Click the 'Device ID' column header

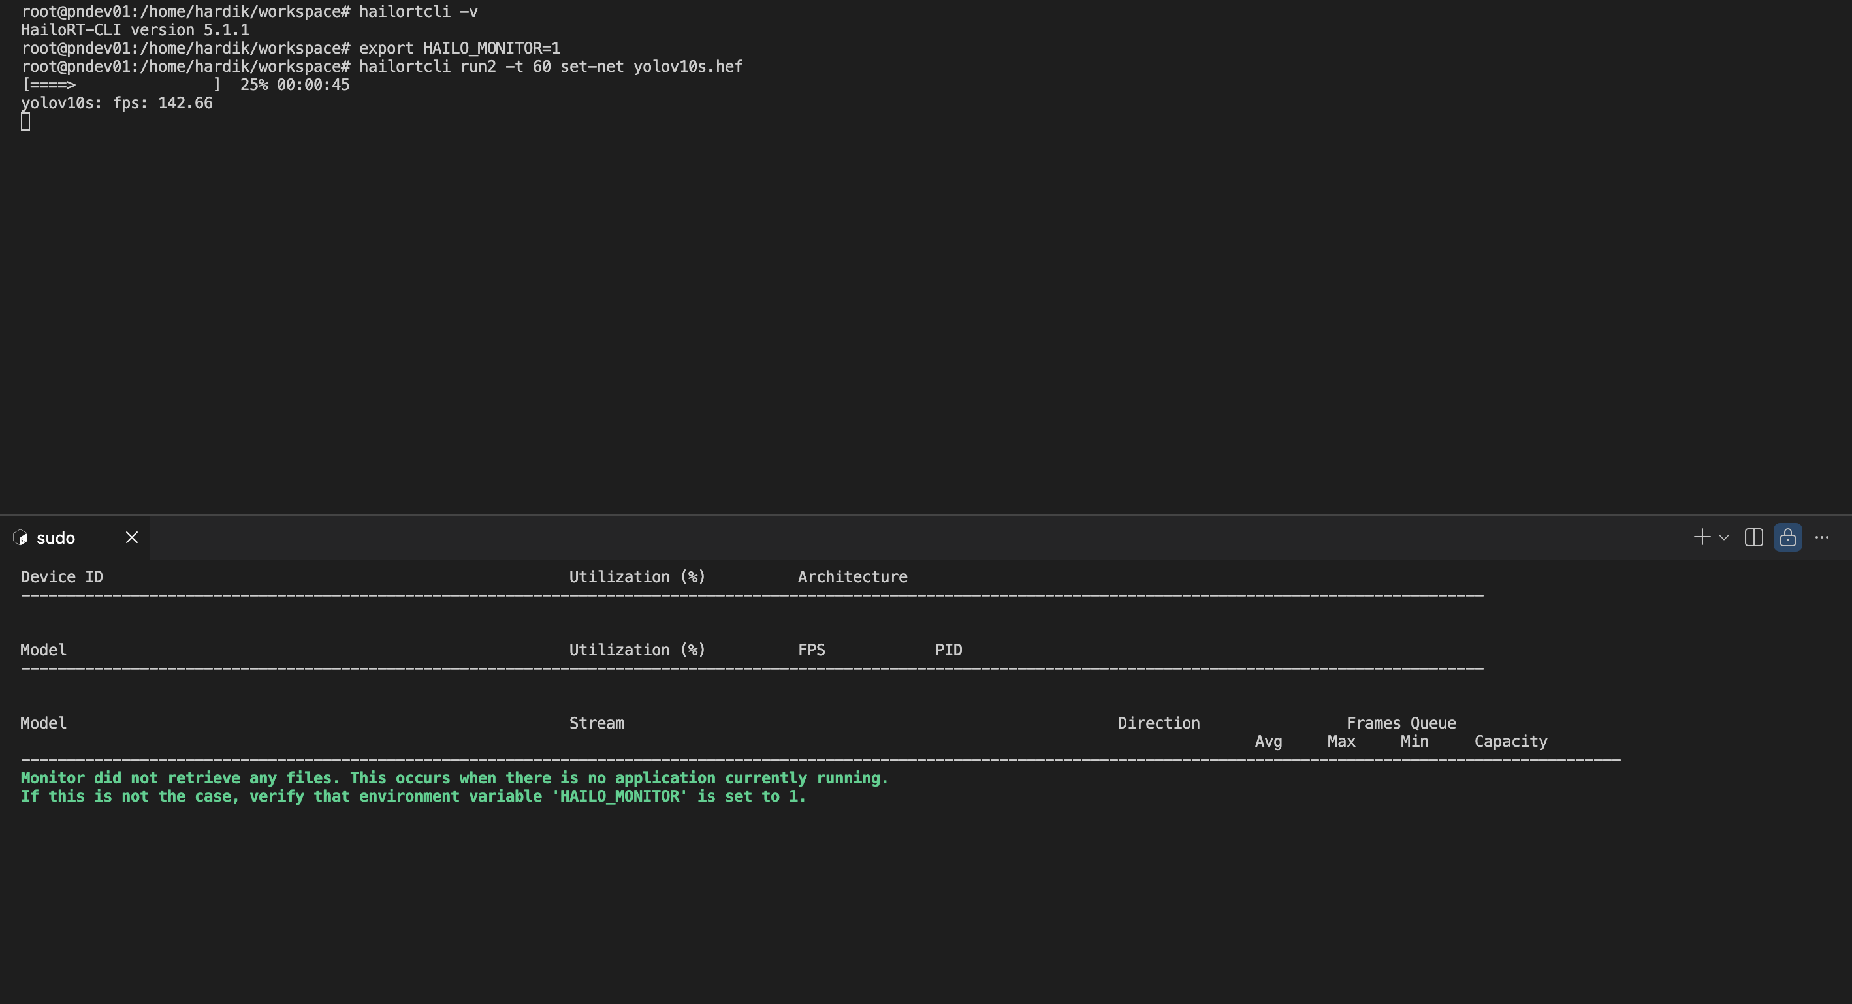[x=62, y=577]
